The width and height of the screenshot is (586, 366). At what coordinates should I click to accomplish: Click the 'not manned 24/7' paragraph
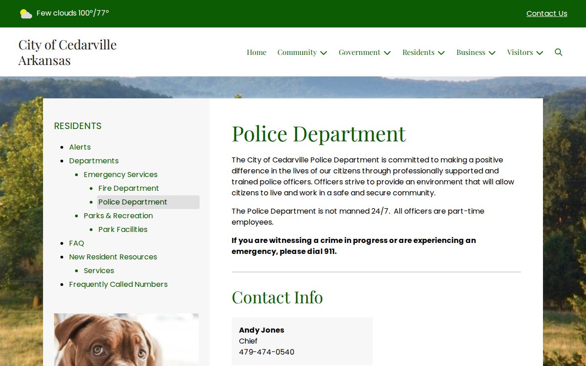358,216
